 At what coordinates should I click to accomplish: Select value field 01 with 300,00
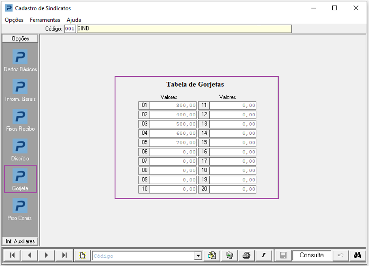coord(173,106)
